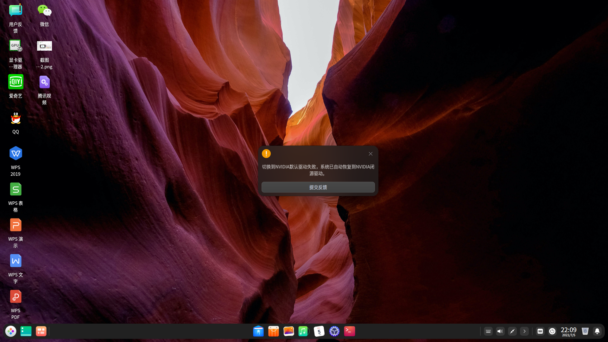The image size is (608, 342).
Task: Click the clock showing 22:09
Action: 568,331
